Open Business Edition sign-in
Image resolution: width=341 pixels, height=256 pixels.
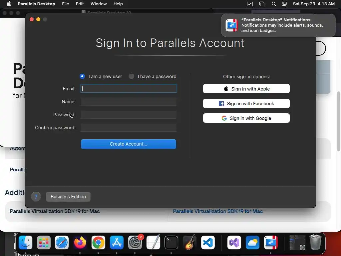point(68,197)
